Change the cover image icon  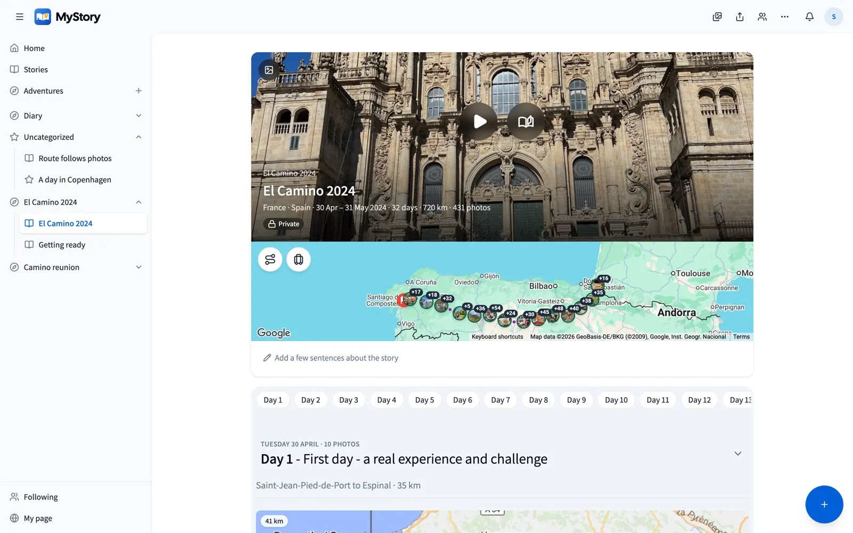[269, 70]
